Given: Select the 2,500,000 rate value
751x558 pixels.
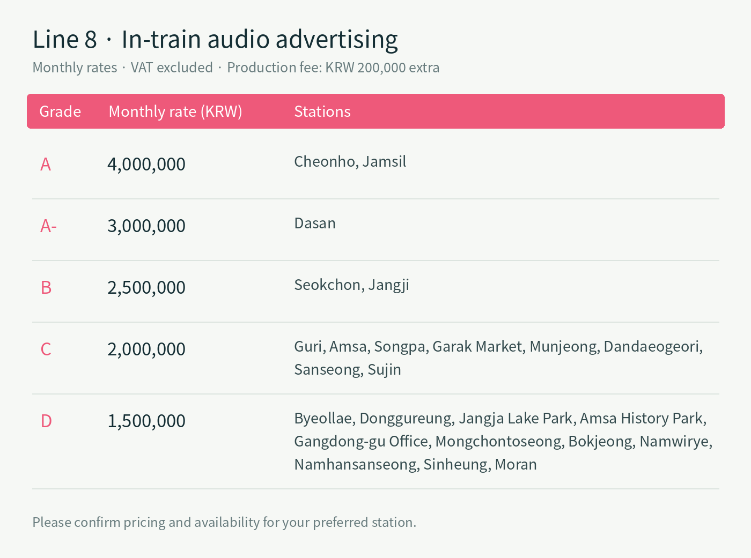Looking at the screenshot, I should pyautogui.click(x=146, y=287).
